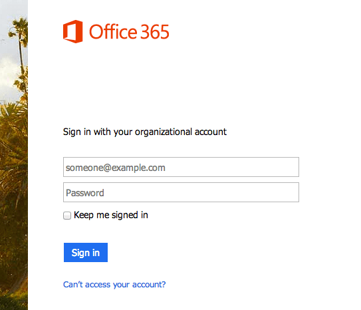Click the green foliage at photo bottom
The image size is (361, 310).
[x=14, y=301]
